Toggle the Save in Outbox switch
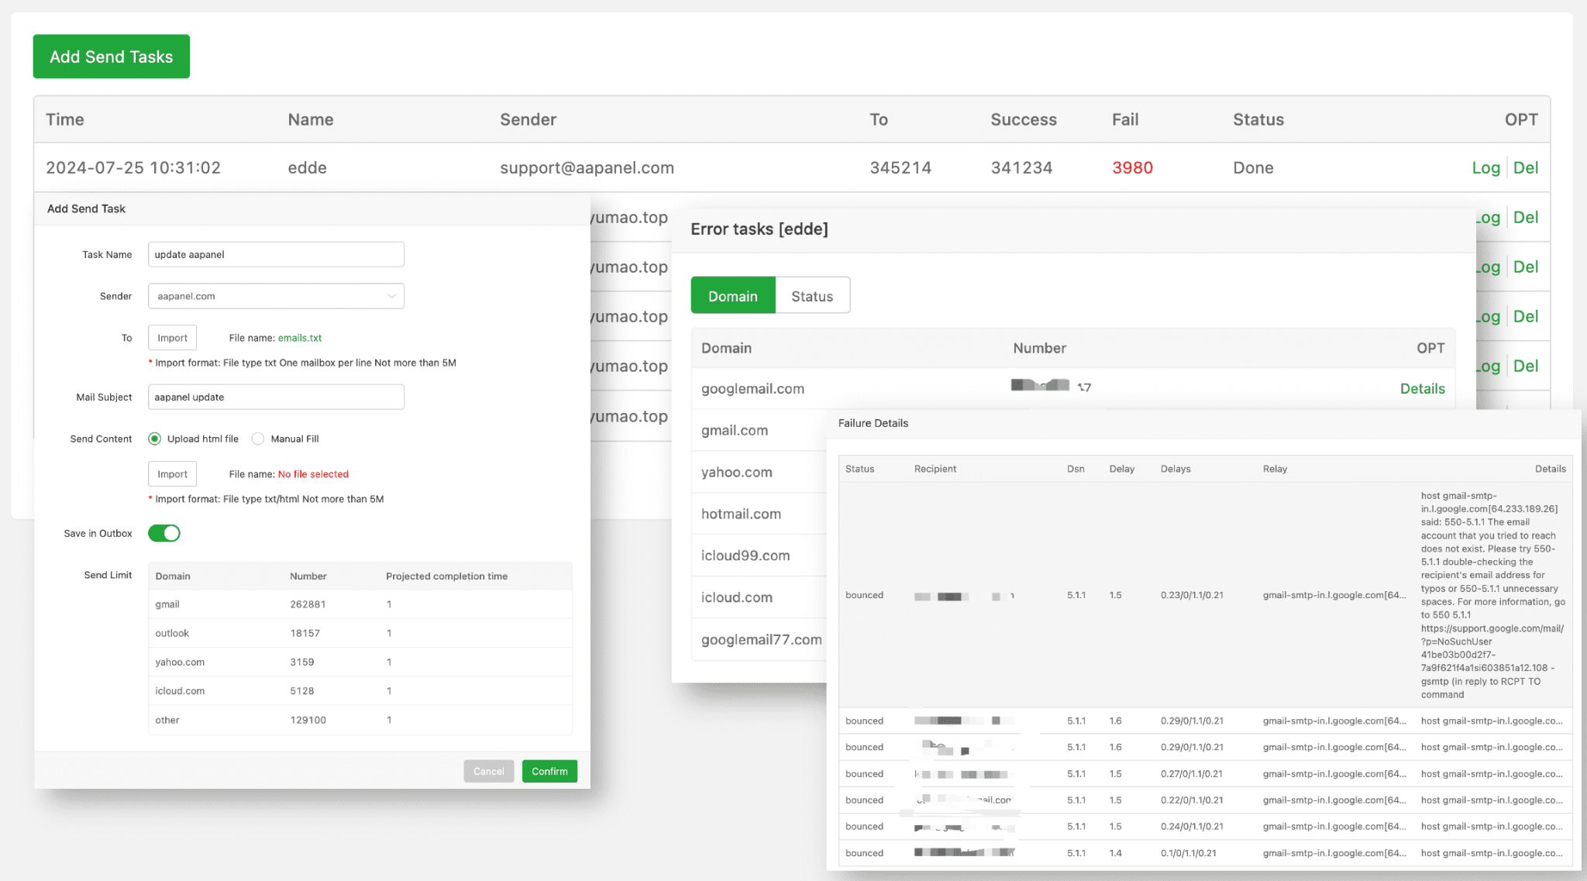The width and height of the screenshot is (1587, 881). (x=164, y=533)
